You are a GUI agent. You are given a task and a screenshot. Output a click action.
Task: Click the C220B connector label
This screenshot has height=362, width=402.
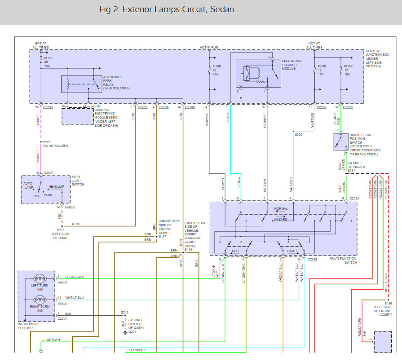[62, 303]
